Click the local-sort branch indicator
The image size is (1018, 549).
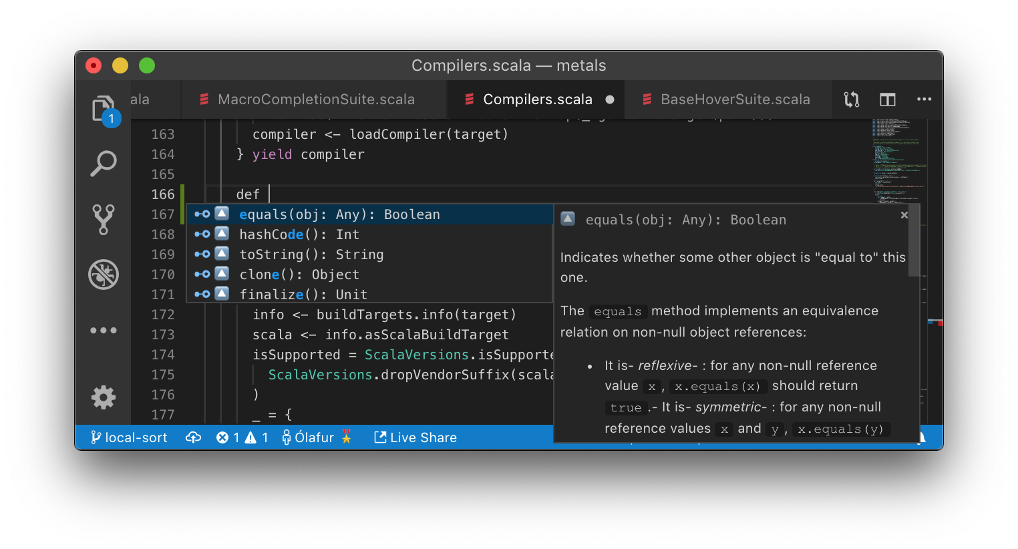point(129,437)
